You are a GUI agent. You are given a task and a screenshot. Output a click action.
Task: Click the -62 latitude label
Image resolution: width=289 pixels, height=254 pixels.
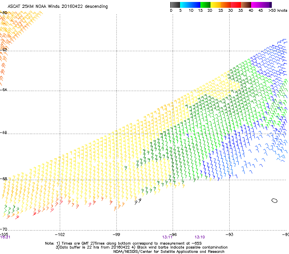point(4,50)
